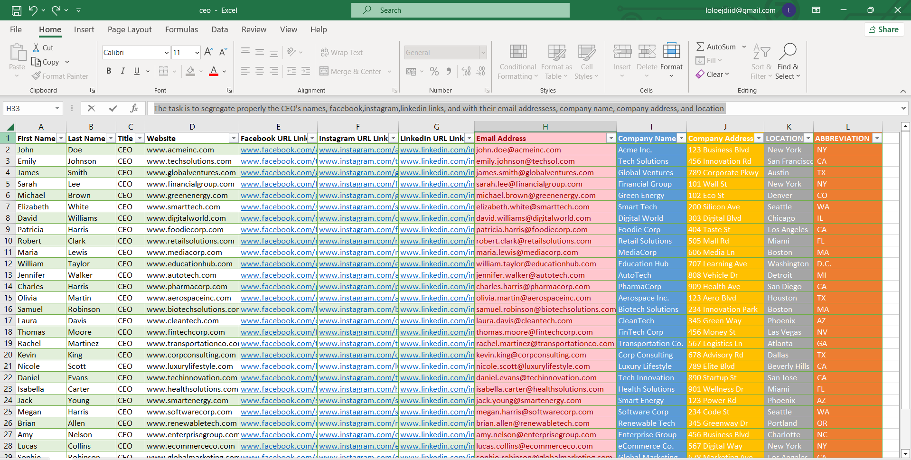Click the Insert cells icon

coord(622,51)
